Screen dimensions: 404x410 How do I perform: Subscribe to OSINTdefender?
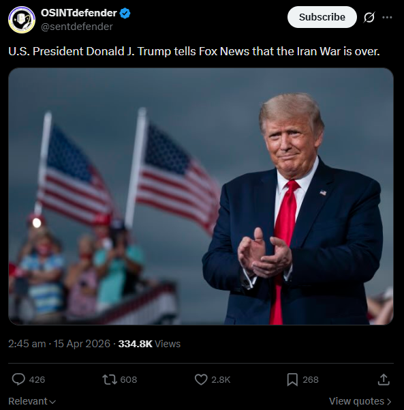click(322, 17)
